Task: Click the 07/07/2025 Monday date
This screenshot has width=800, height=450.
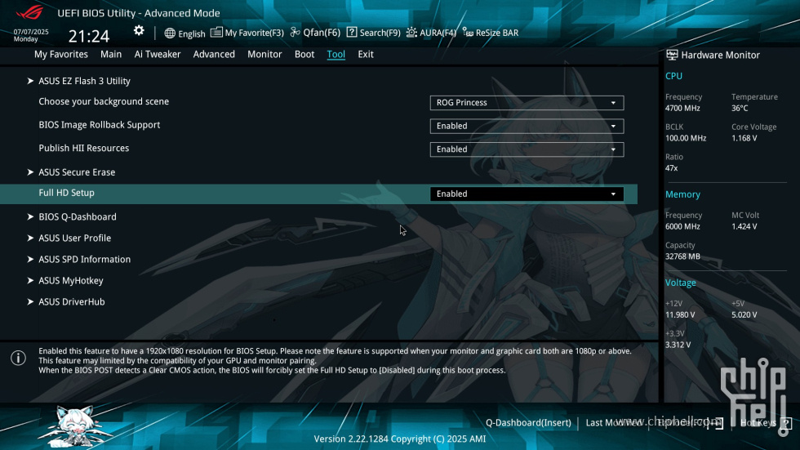Action: click(31, 35)
